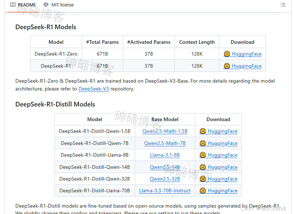This screenshot has height=214, width=294.
Task: Open HuggingFace link for Distill-Llama-70B
Action: (218, 191)
